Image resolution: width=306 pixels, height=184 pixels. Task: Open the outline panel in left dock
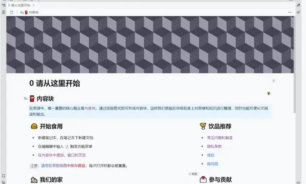tap(4, 12)
